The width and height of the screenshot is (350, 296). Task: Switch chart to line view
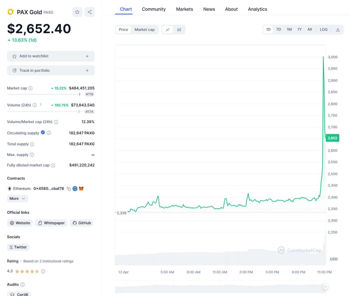click(168, 29)
